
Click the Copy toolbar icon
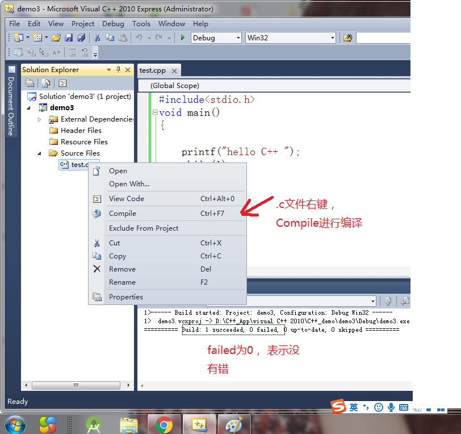110,37
